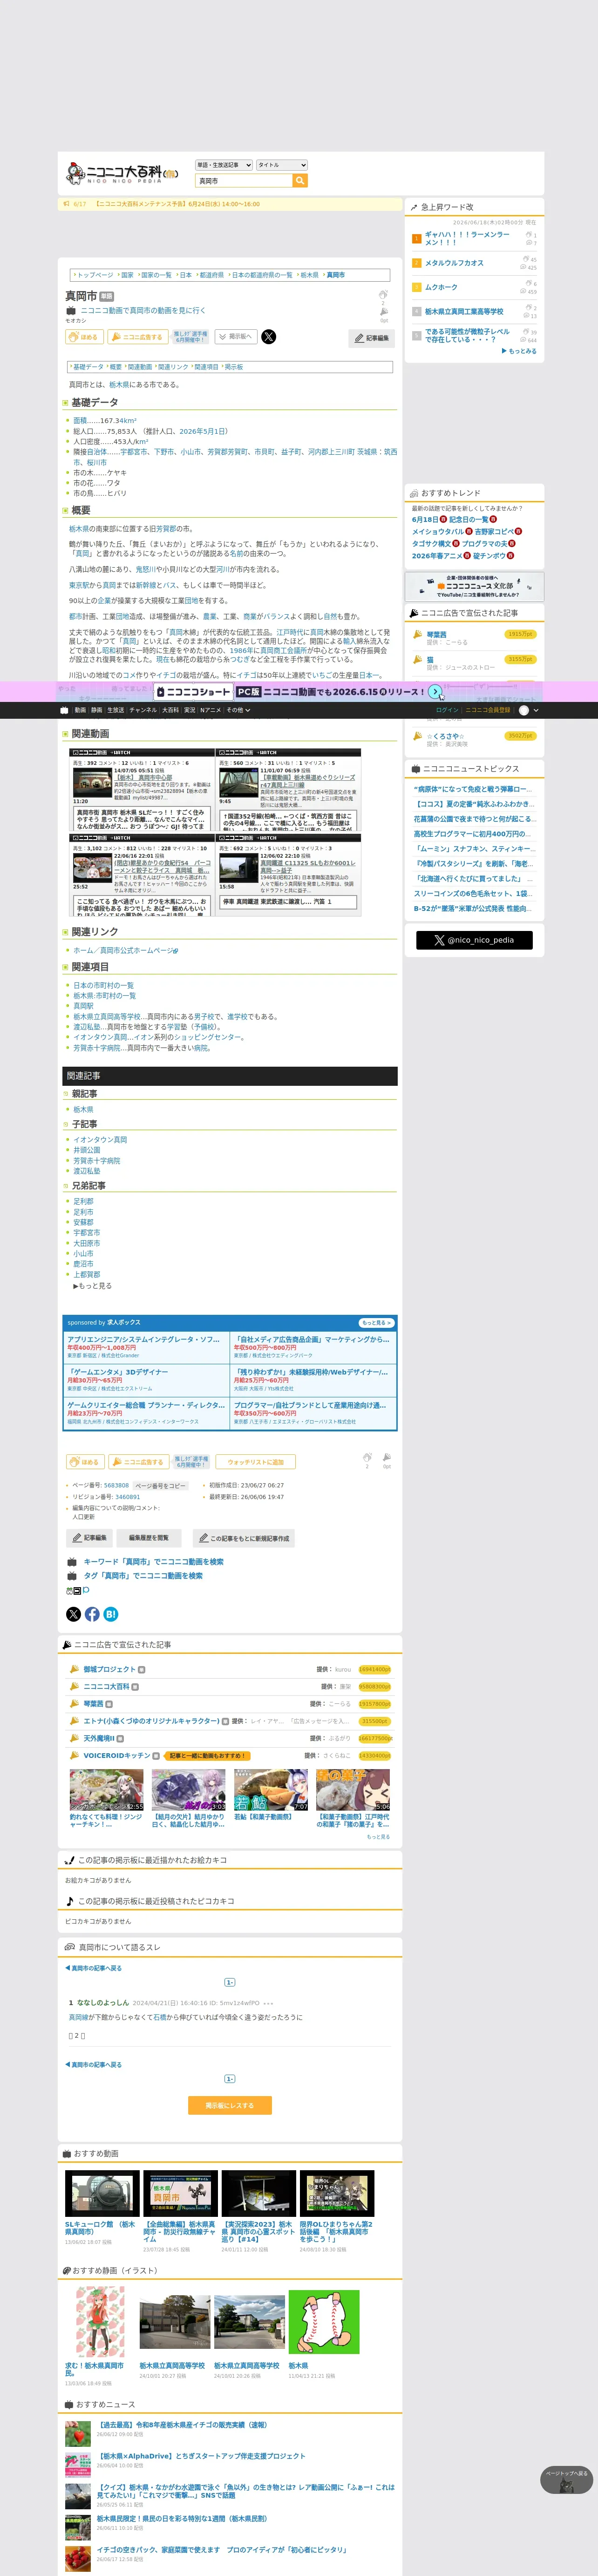Image resolution: width=598 pixels, height=2576 pixels.
Task: Open the 単語・生放送記事 search type dropdown
Action: (224, 165)
